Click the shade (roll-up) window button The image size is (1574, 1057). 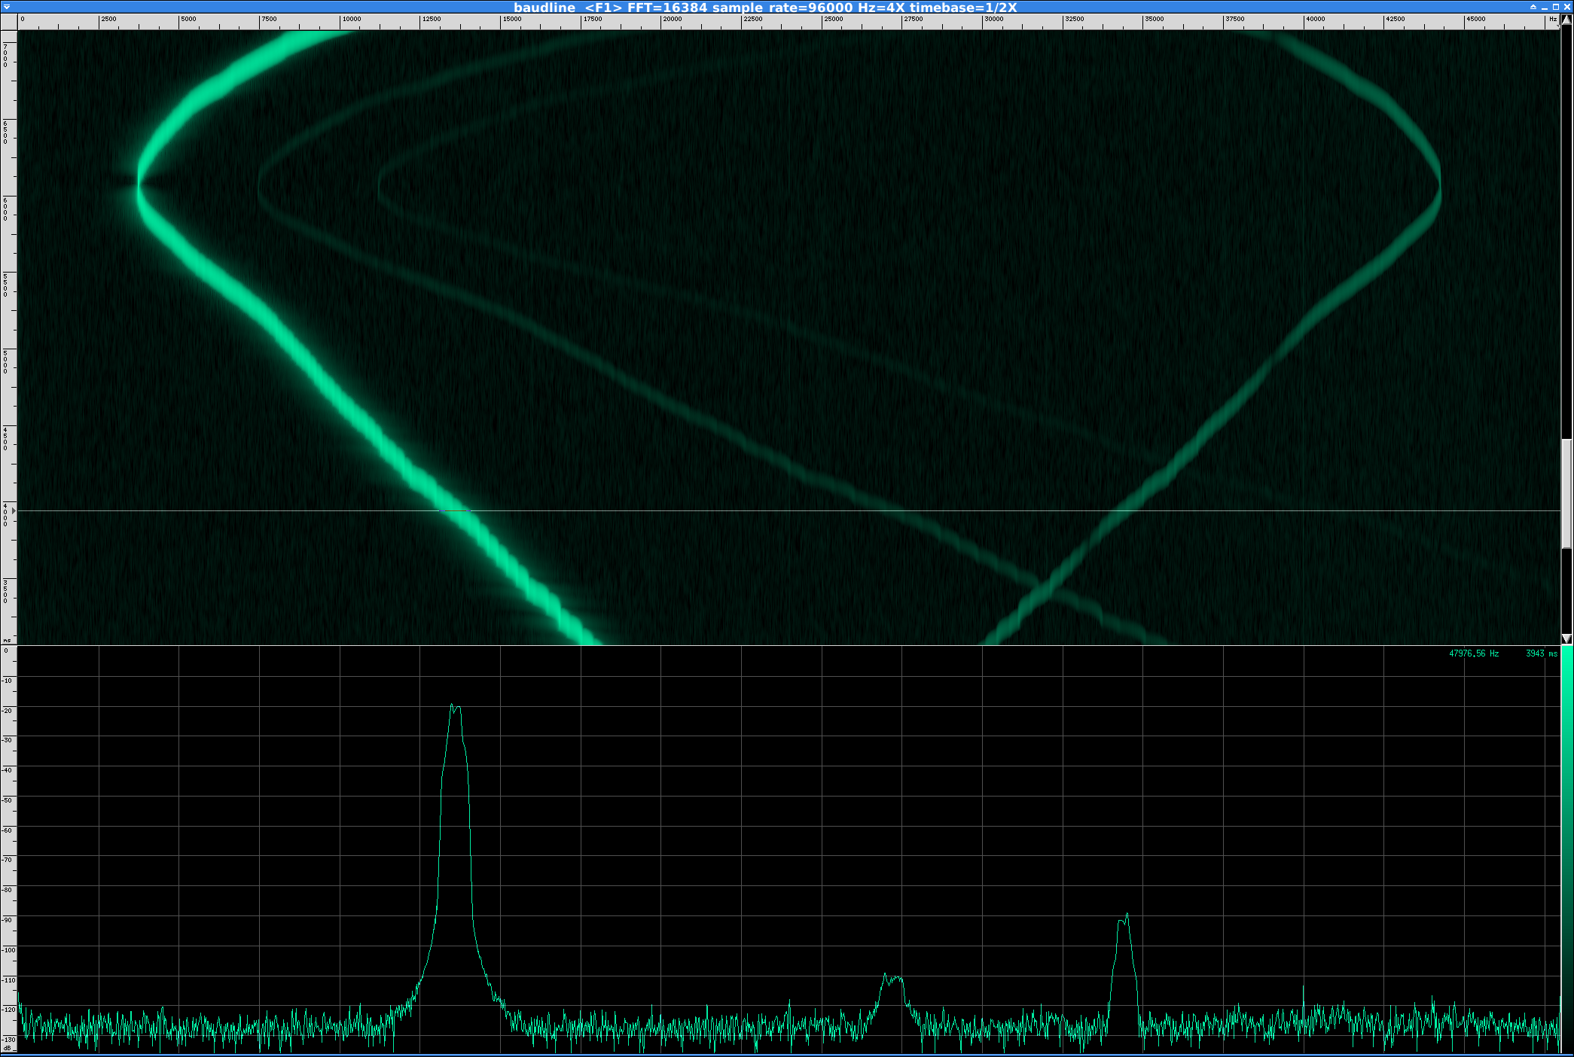tap(1533, 7)
